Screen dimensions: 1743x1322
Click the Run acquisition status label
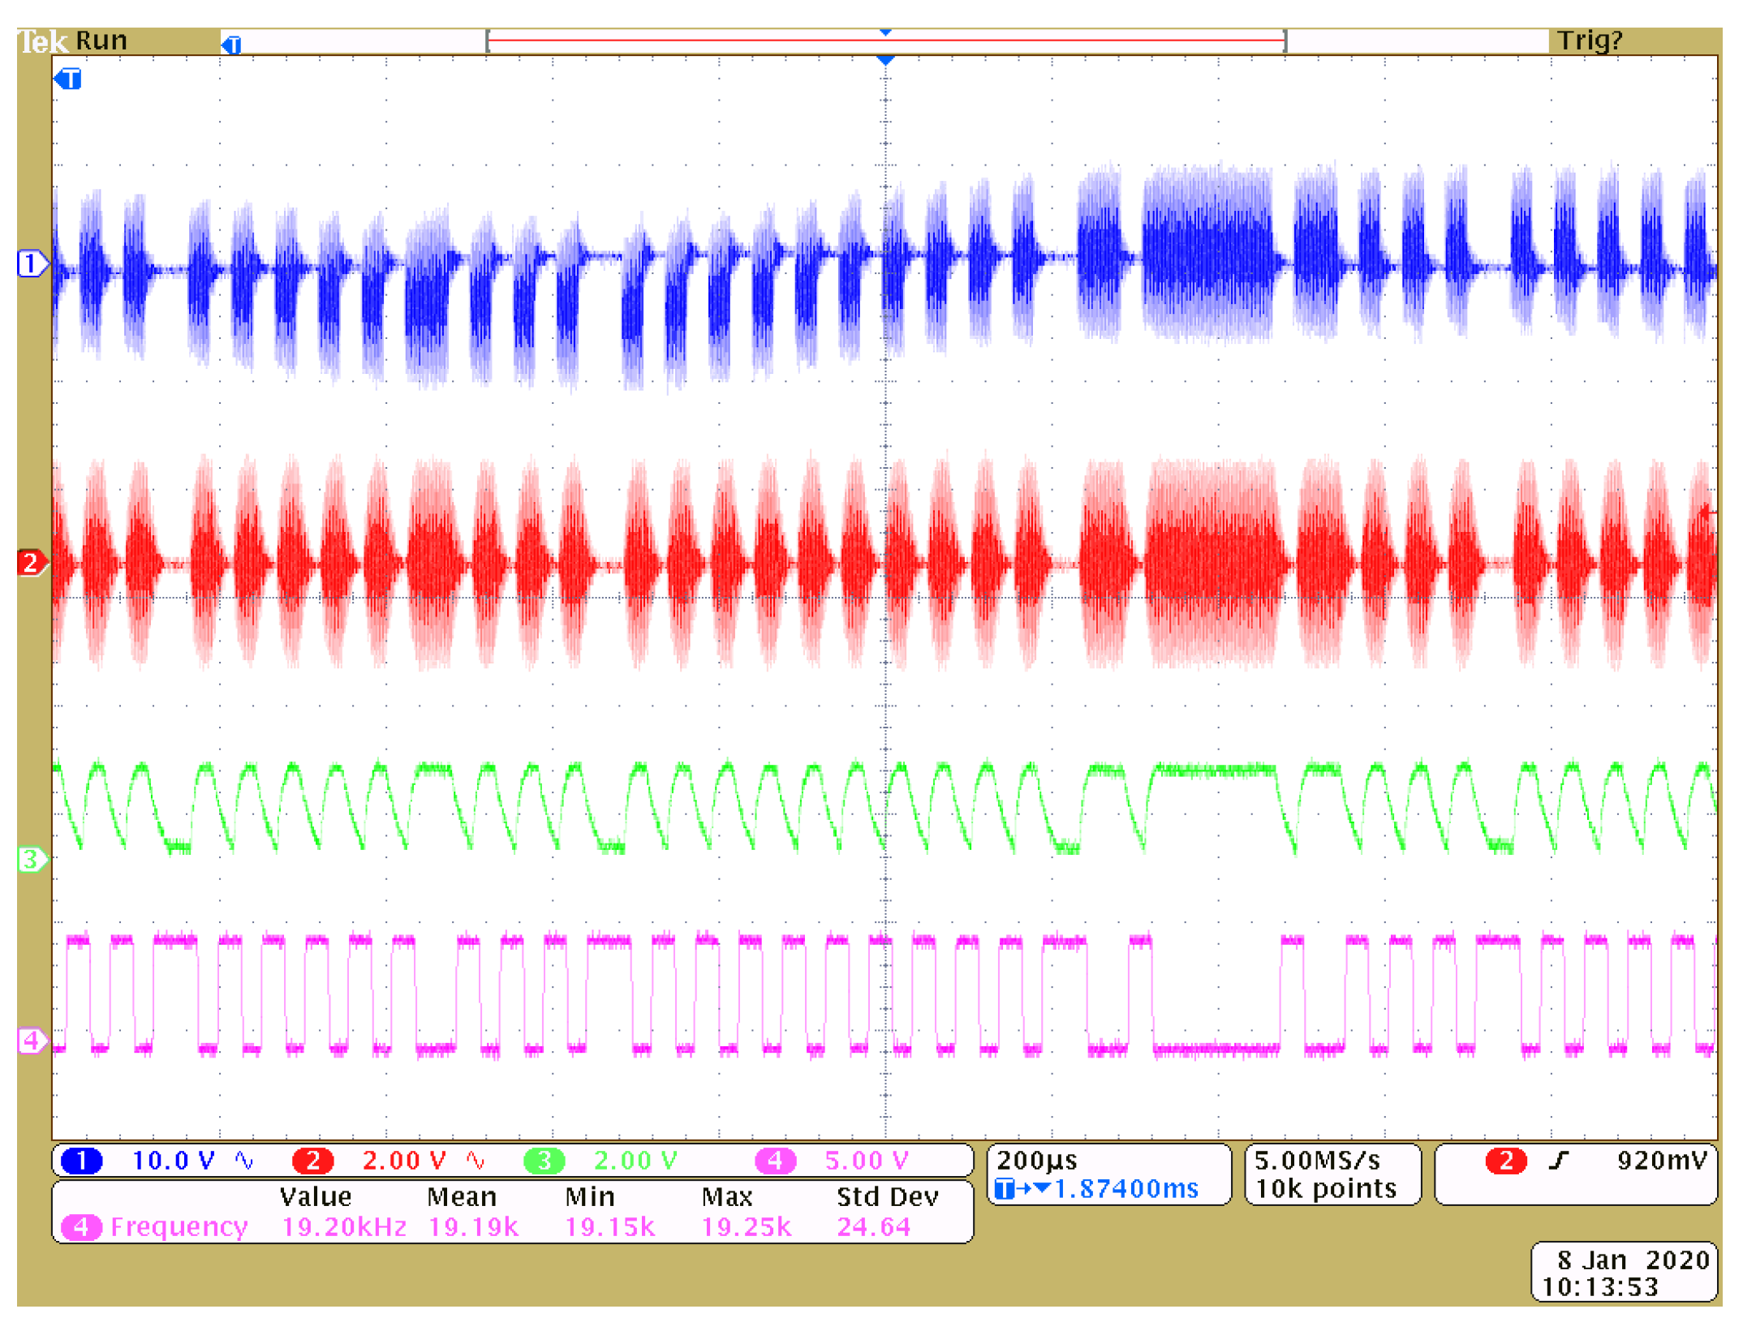pyautogui.click(x=101, y=40)
